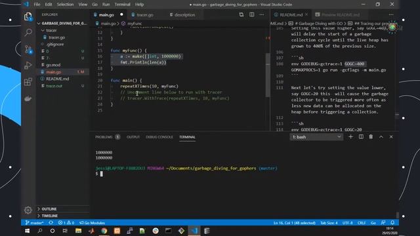Open the Selection menu
Image resolution: width=420 pixels, height=236 pixels.
(65, 5)
